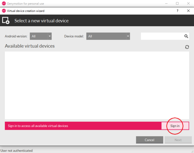
Task: Click the magnifying glass search icon
Action: [x=186, y=36]
